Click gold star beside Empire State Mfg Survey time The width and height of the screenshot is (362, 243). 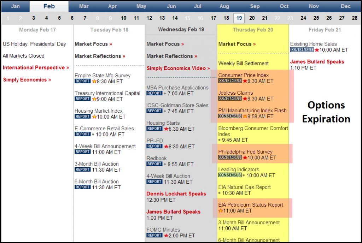pyautogui.click(x=94, y=81)
